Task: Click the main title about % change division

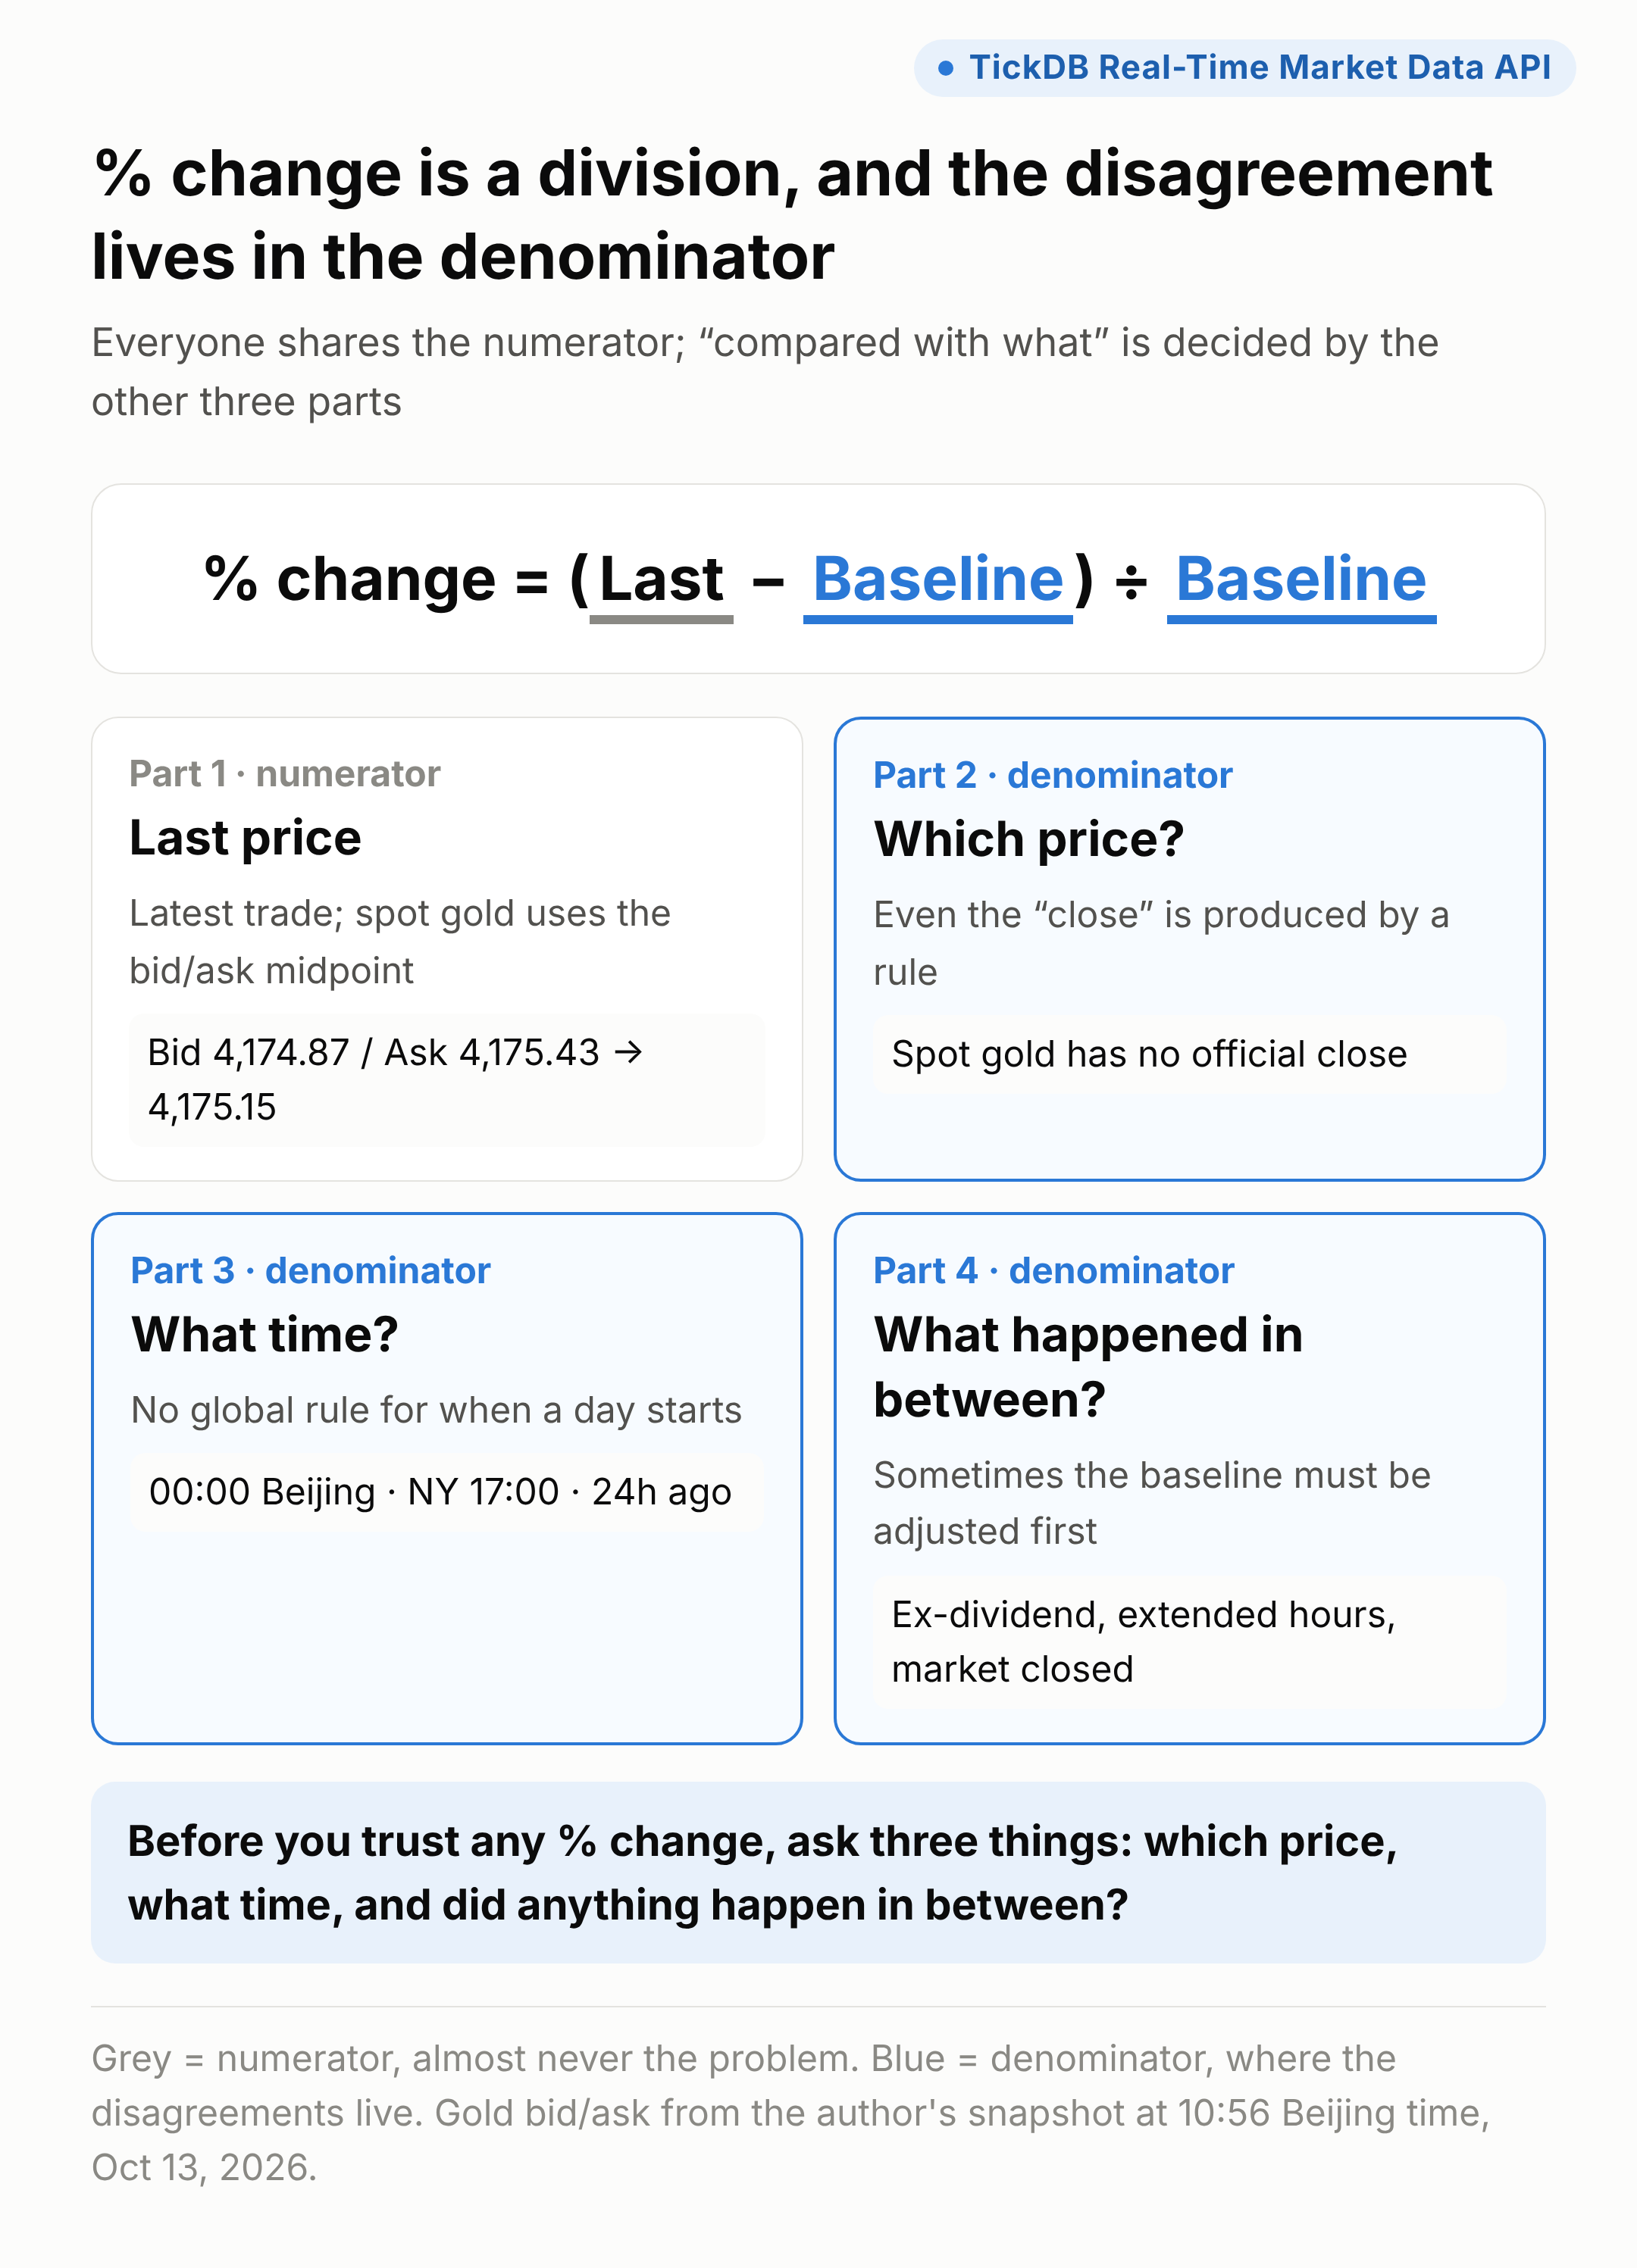Action: [x=791, y=215]
